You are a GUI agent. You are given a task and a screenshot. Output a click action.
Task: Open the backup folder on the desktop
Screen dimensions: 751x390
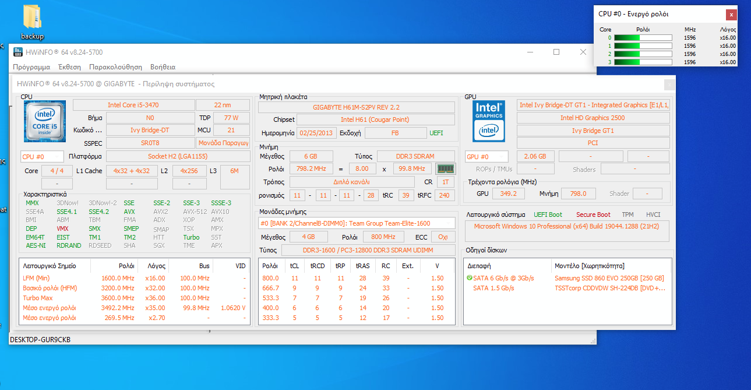coord(32,22)
